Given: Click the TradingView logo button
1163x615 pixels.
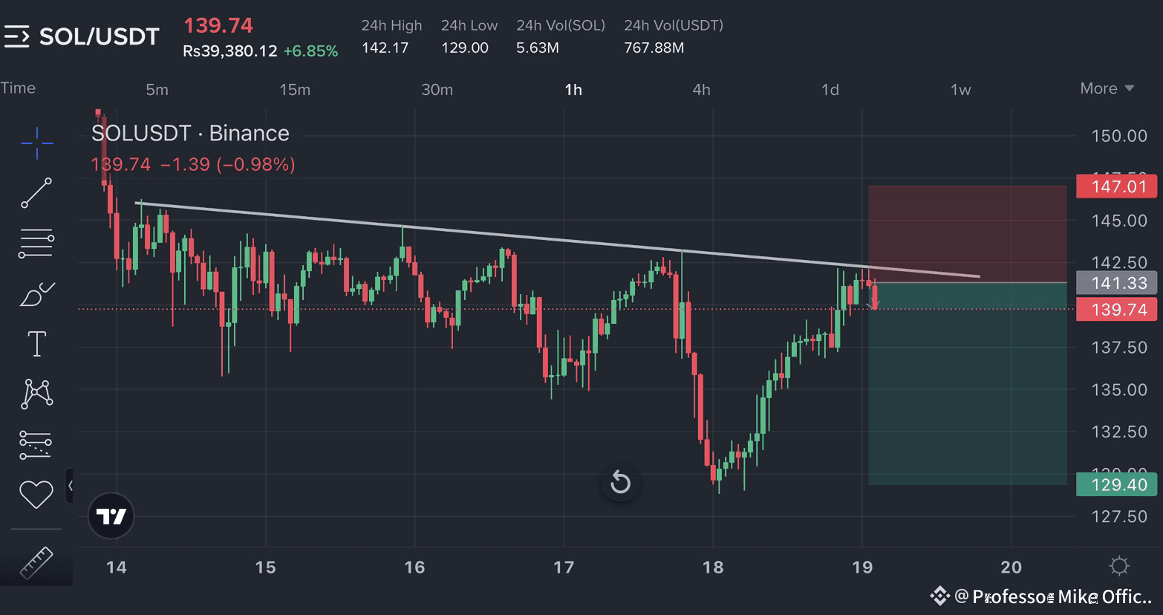Looking at the screenshot, I should click(111, 516).
